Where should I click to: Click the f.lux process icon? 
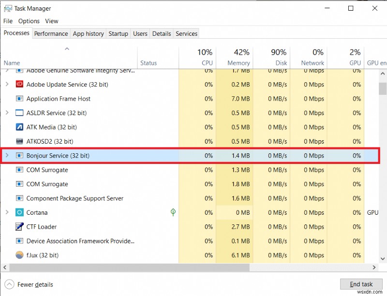[19, 255]
